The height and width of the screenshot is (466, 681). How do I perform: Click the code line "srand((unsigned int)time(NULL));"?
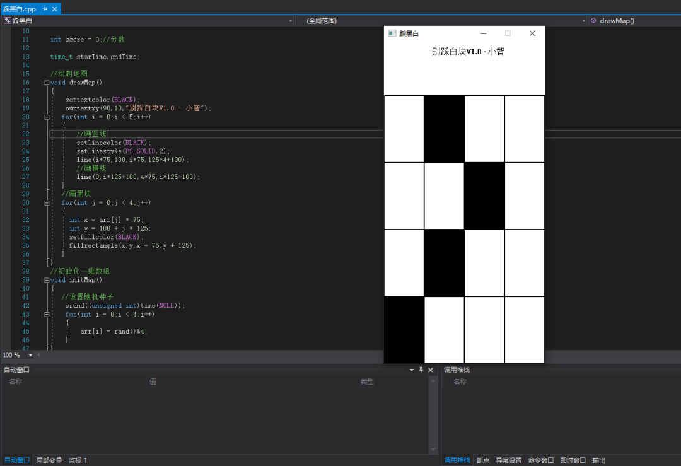pos(125,306)
